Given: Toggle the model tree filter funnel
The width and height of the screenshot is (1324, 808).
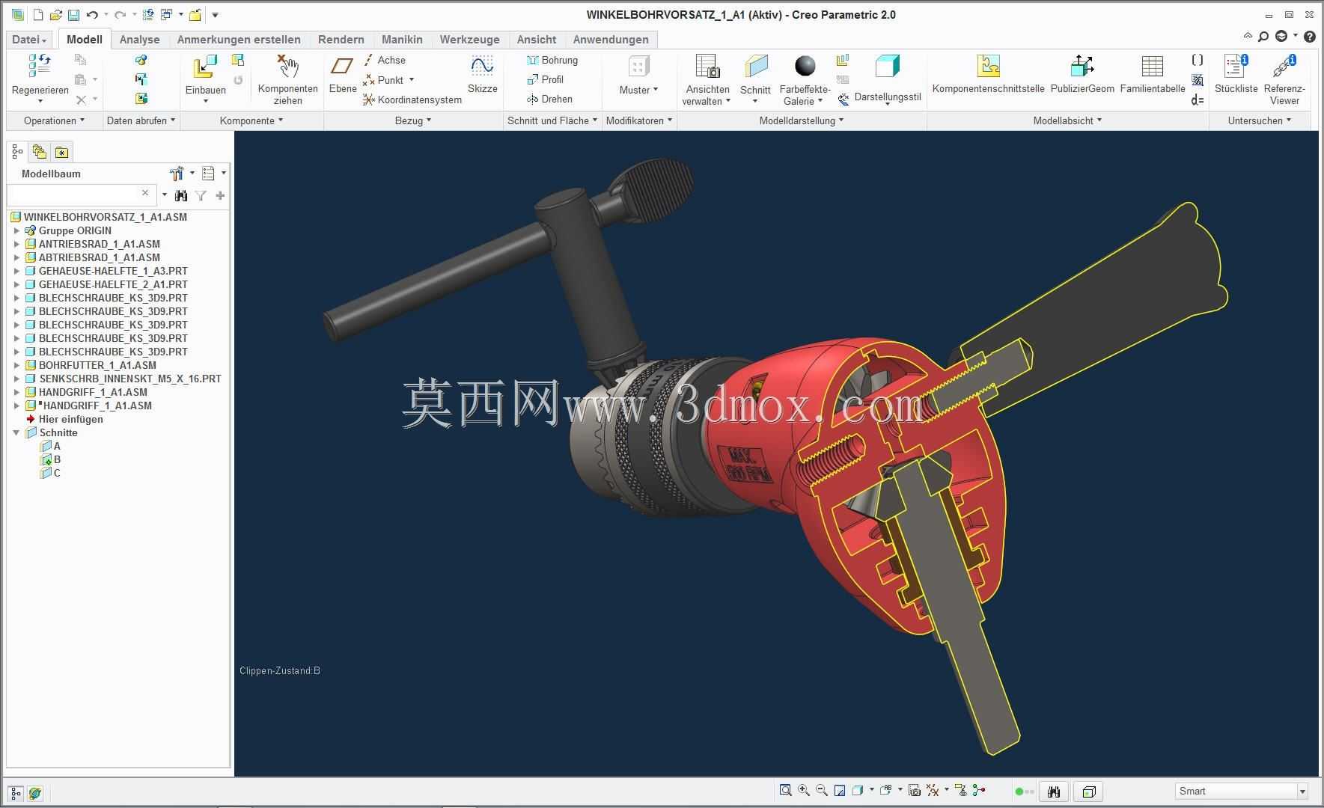Looking at the screenshot, I should point(201,195).
